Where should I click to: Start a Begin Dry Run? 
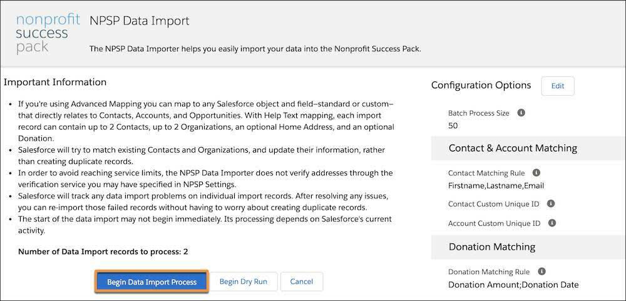pos(243,282)
